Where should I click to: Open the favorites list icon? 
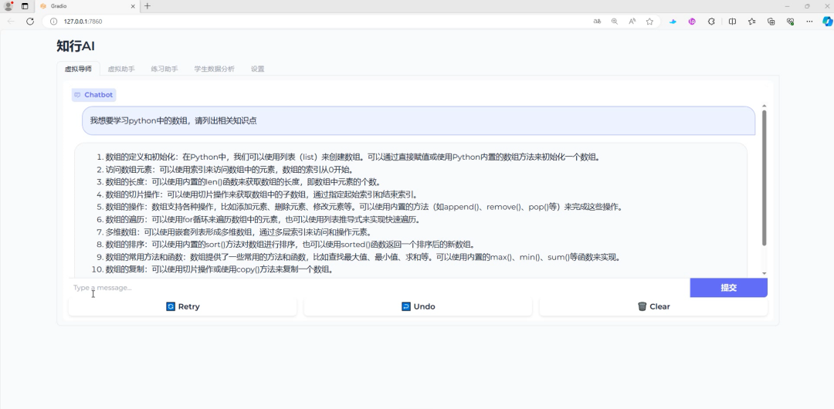pos(751,22)
